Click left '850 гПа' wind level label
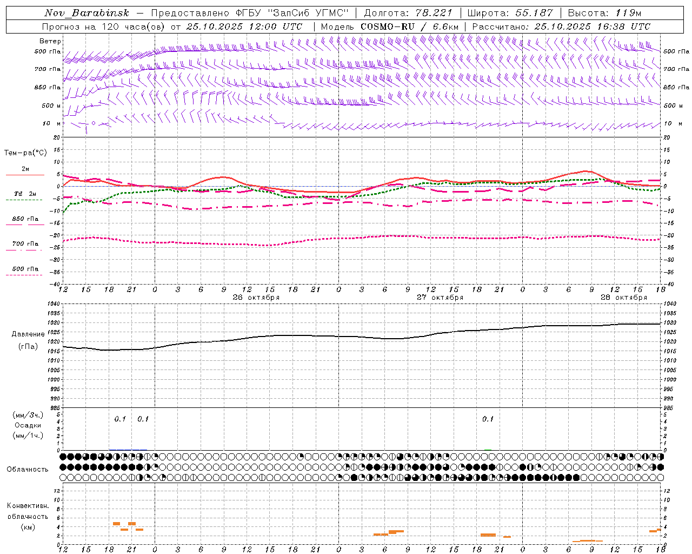 point(48,87)
